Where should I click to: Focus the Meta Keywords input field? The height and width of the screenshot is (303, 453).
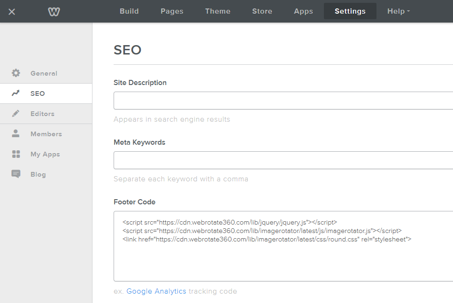pyautogui.click(x=283, y=160)
